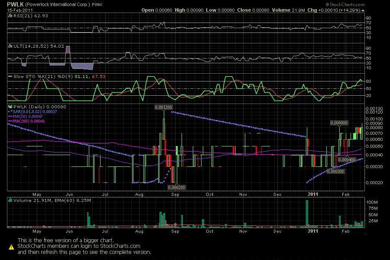
Task: Expand the RSI(21) 62.93 legend
Action: tap(30, 15)
